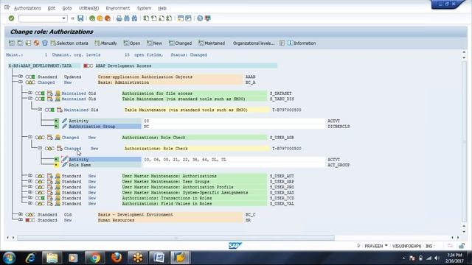Open the Goto menu
The image size is (472, 265).
67,8
